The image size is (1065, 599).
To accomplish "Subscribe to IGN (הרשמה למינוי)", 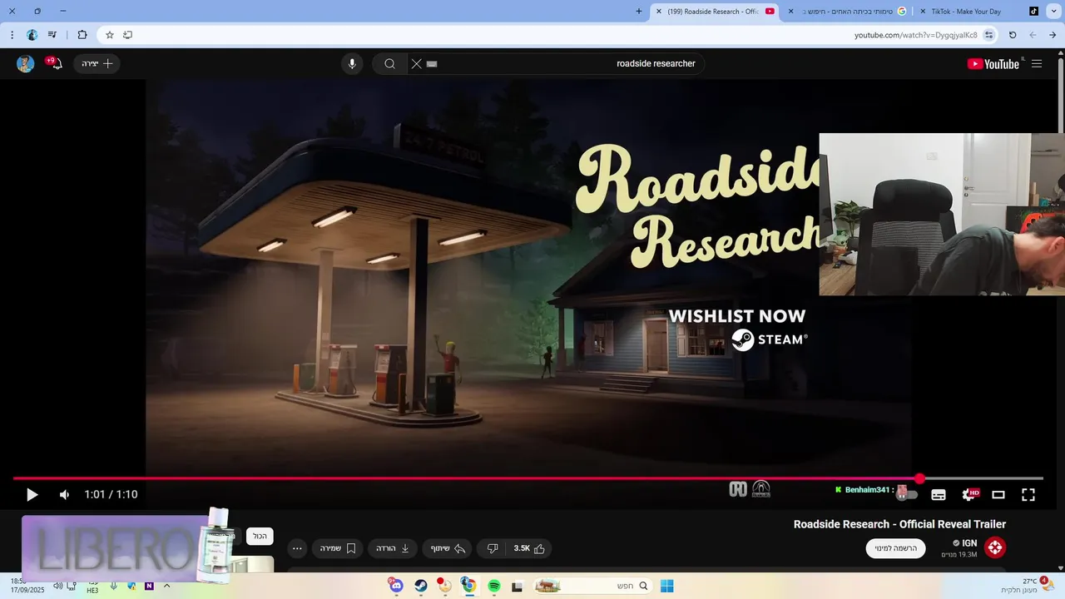I will 896,548.
